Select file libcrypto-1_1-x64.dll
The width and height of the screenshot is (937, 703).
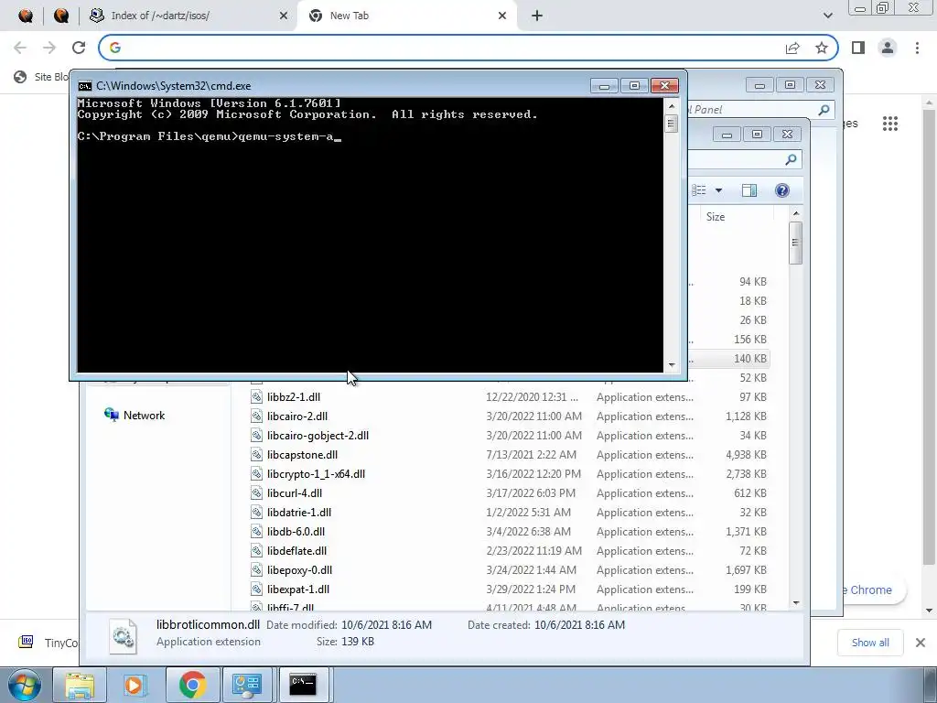coord(316,473)
